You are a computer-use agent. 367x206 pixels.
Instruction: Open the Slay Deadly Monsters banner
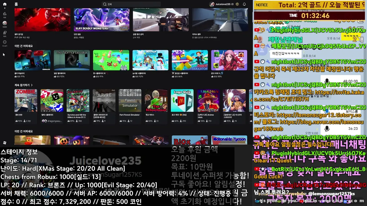(101, 20)
